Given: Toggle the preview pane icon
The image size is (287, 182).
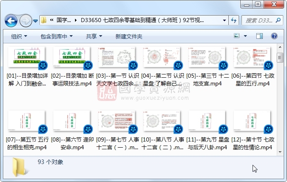Looking at the screenshot, I should 260,36.
